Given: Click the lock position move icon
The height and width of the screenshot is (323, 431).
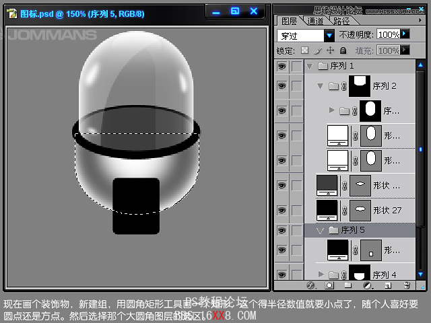Looking at the screenshot, I should tap(330, 50).
